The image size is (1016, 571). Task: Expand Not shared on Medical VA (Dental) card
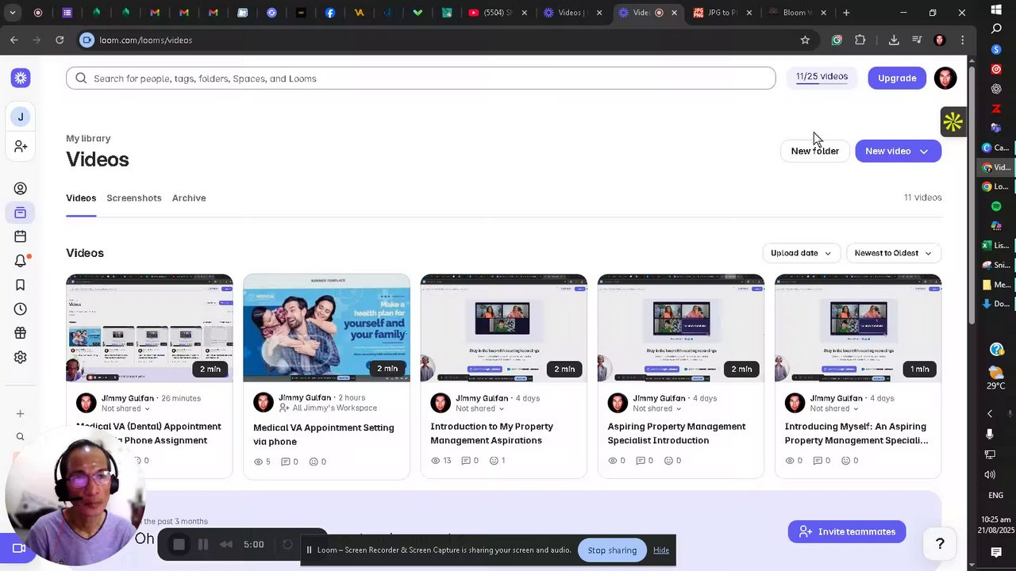click(125, 408)
